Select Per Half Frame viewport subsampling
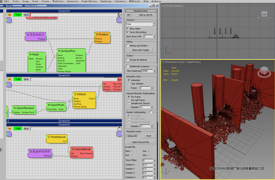This screenshot has height=180, width=275. (129, 100)
